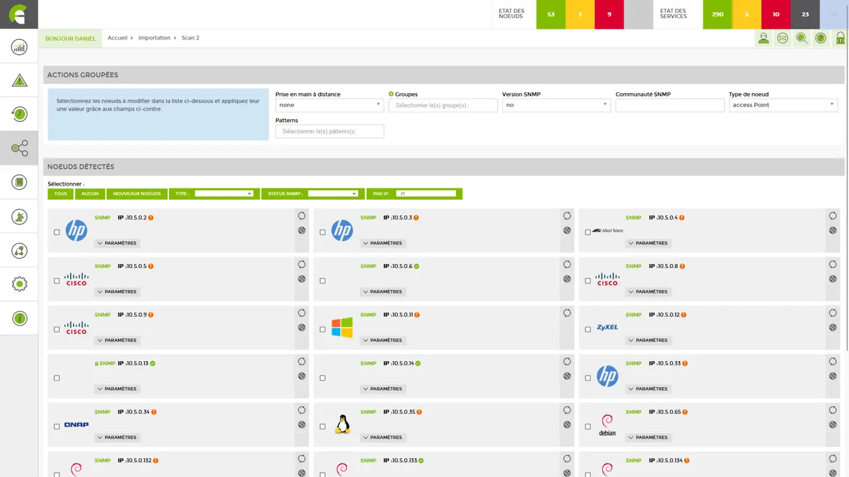Open the STATUS SNMP filter dropdown

(x=333, y=194)
